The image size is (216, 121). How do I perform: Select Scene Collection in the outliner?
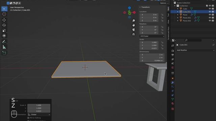coord(183,3)
